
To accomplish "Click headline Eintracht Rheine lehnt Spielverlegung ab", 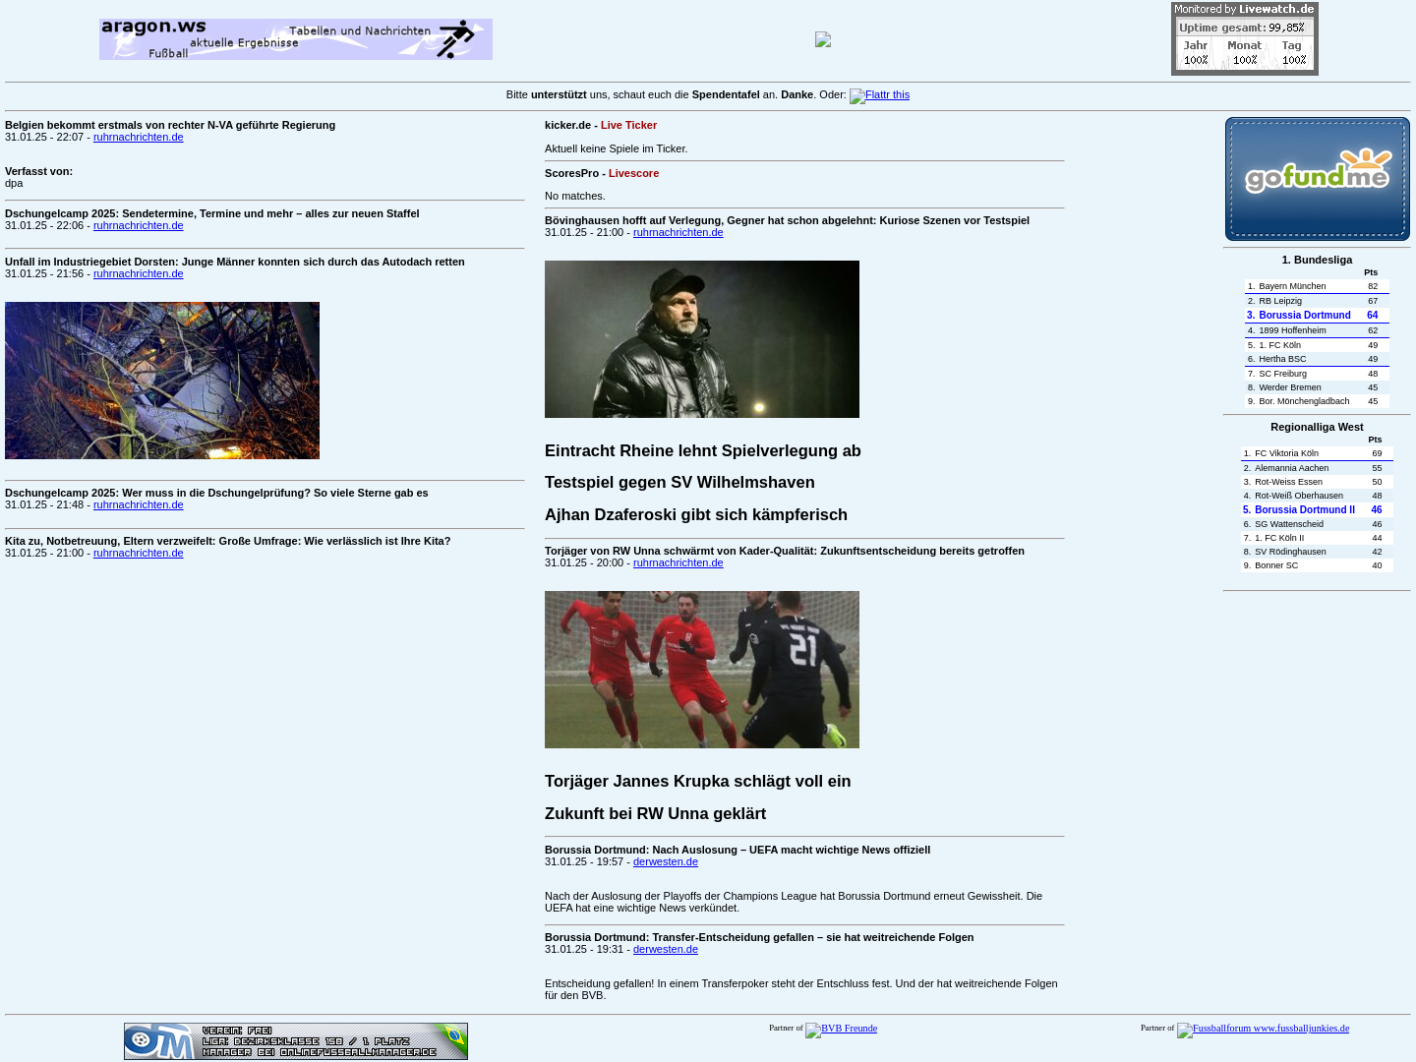I will 703,450.
